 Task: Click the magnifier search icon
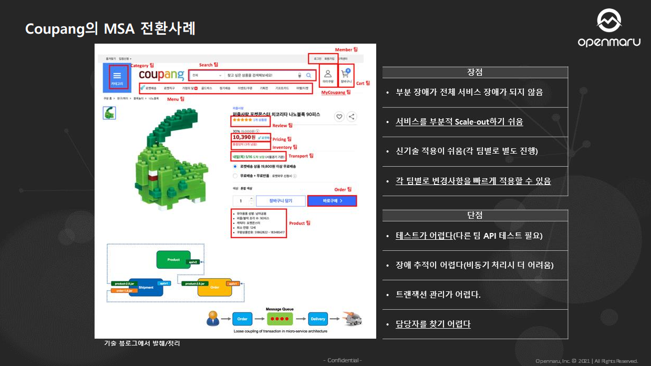[309, 75]
